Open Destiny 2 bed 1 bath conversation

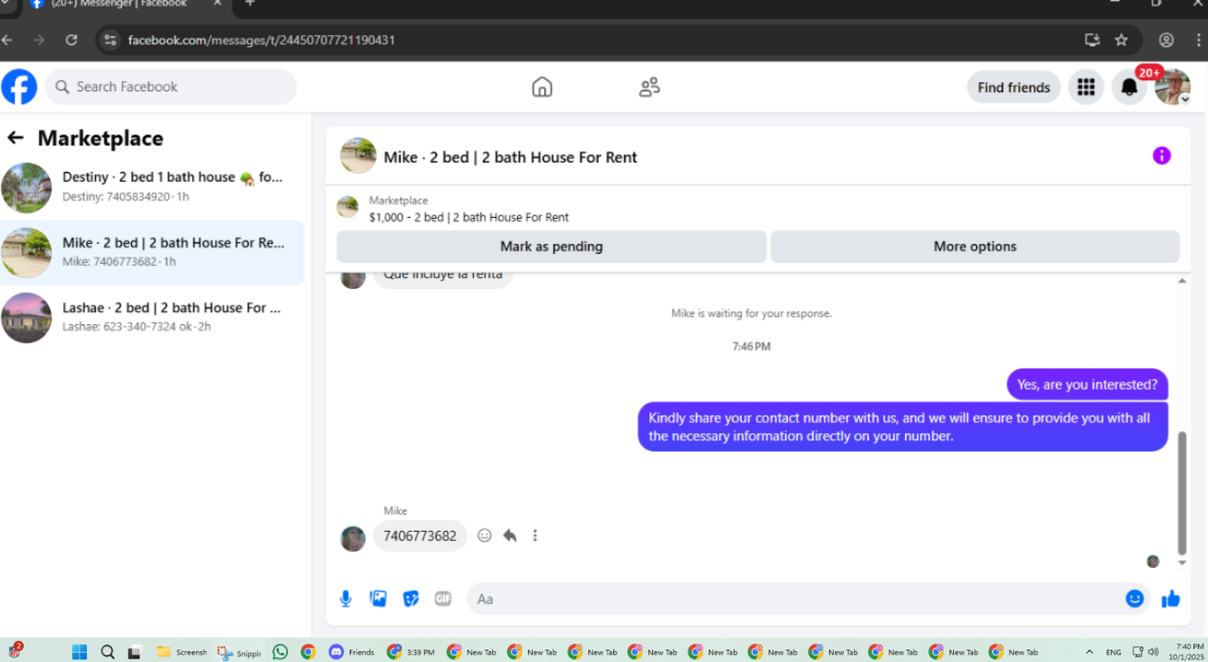pos(152,187)
